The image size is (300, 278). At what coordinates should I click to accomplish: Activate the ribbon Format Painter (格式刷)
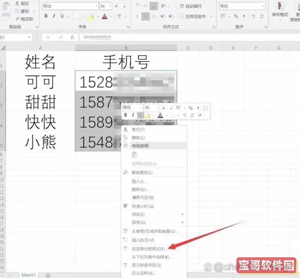(x=24, y=19)
